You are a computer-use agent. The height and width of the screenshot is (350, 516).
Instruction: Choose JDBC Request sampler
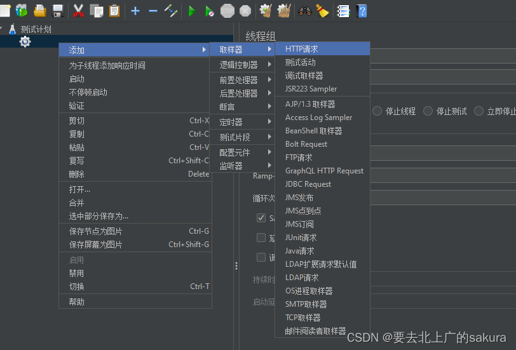[x=323, y=184]
